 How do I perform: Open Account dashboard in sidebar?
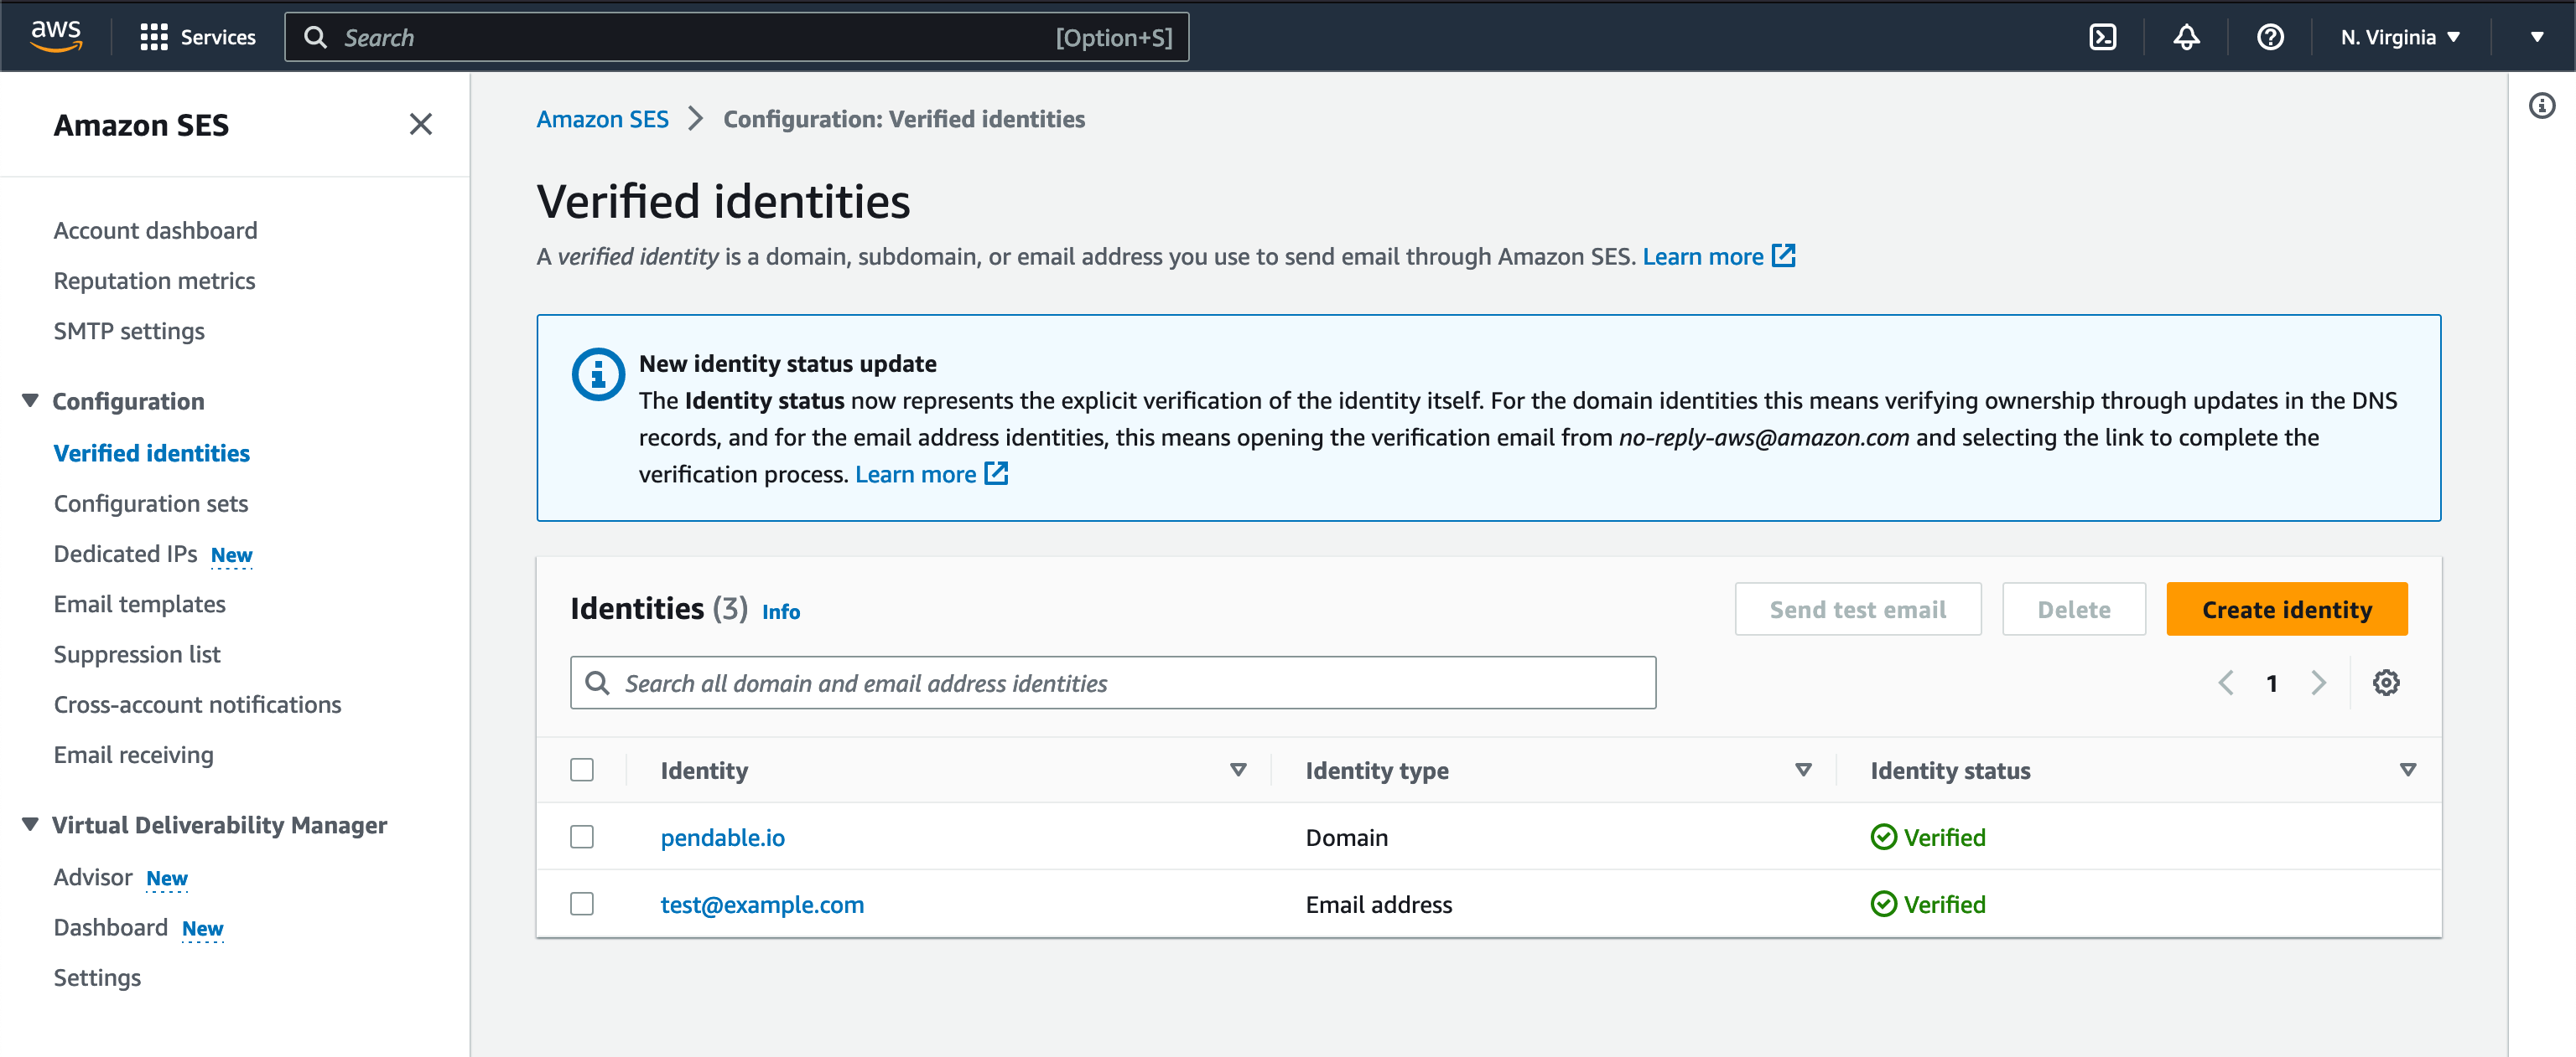pyautogui.click(x=155, y=229)
